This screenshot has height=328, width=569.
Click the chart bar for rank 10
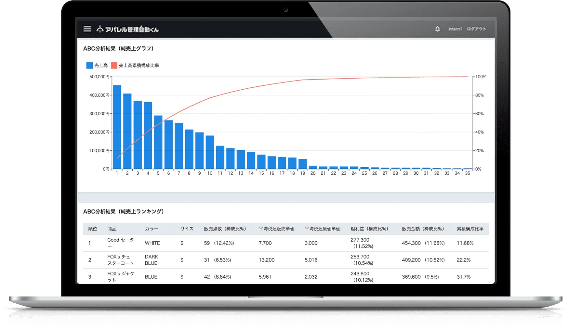click(x=210, y=152)
